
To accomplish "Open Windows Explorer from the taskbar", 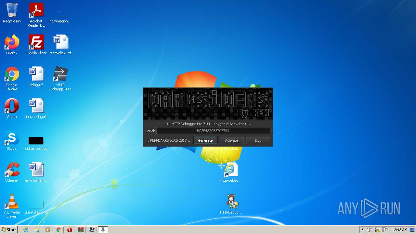I will [37, 230].
